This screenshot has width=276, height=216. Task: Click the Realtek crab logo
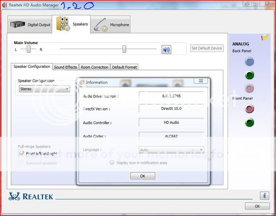click(14, 196)
